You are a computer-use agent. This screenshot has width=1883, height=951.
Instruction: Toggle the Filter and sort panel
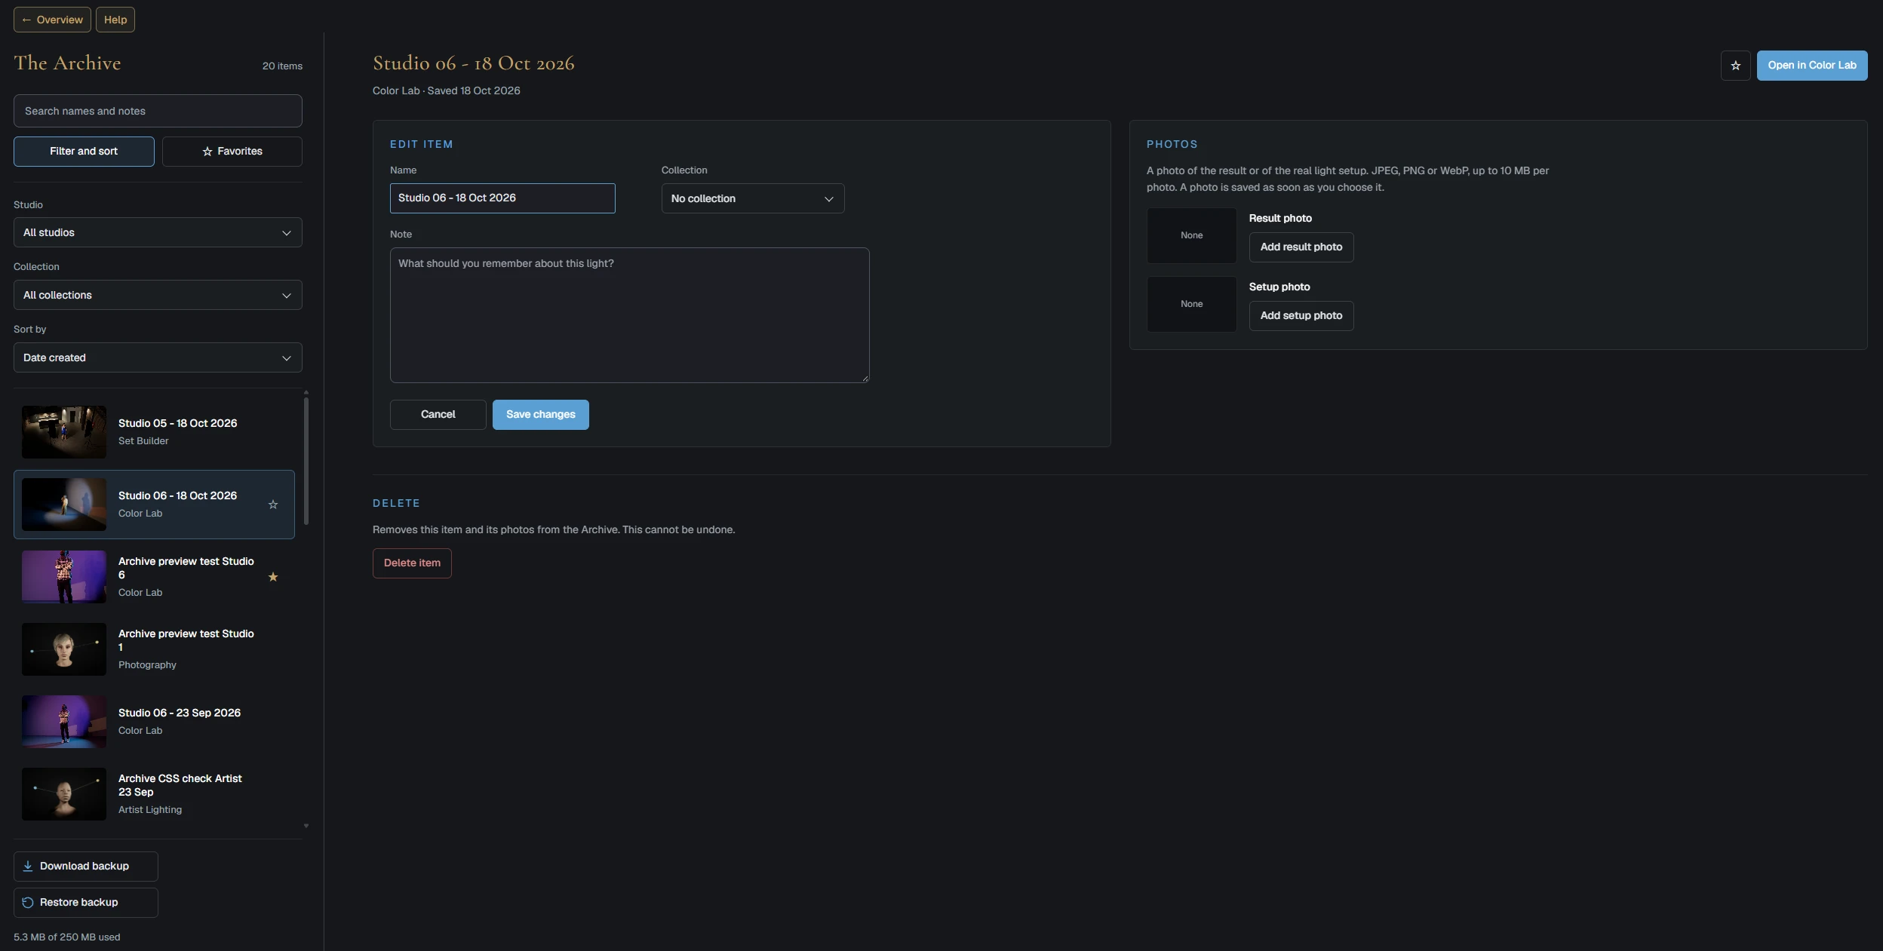pos(84,152)
